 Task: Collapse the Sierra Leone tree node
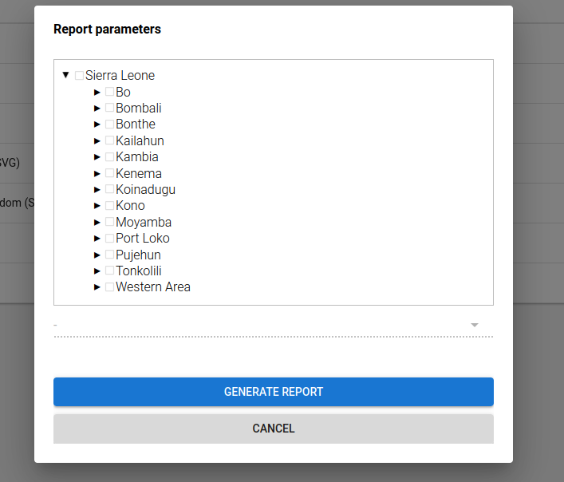(x=65, y=75)
